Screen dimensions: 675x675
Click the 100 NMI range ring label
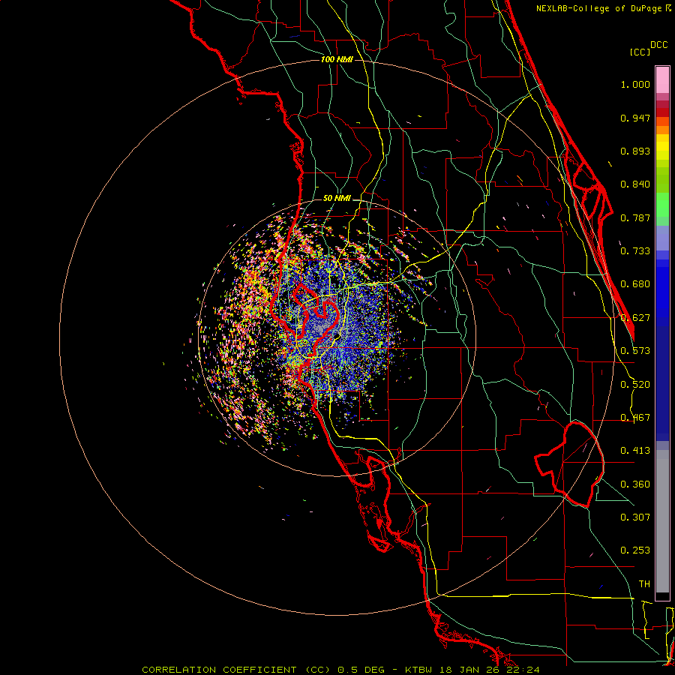[337, 59]
